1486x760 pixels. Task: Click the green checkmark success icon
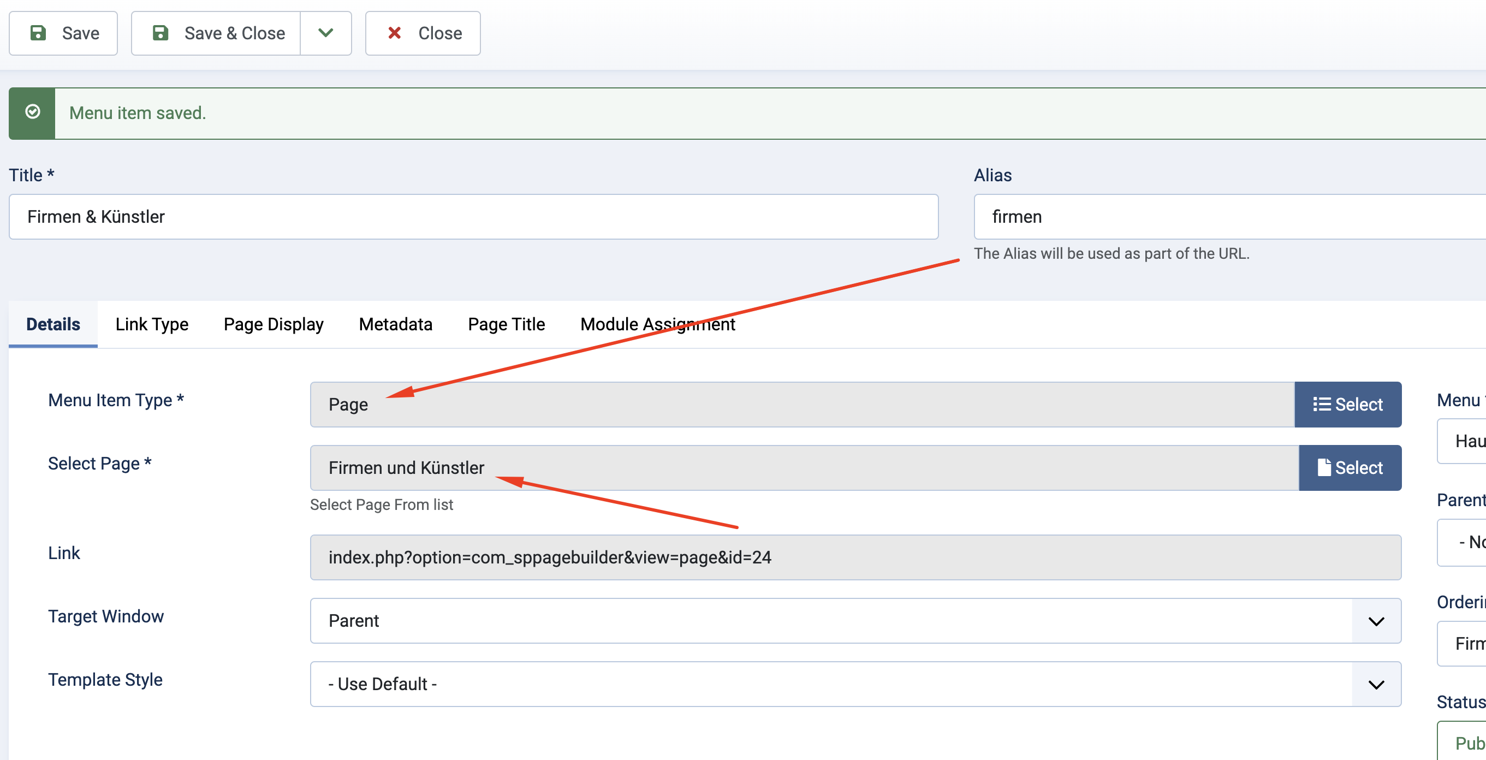[x=32, y=112]
